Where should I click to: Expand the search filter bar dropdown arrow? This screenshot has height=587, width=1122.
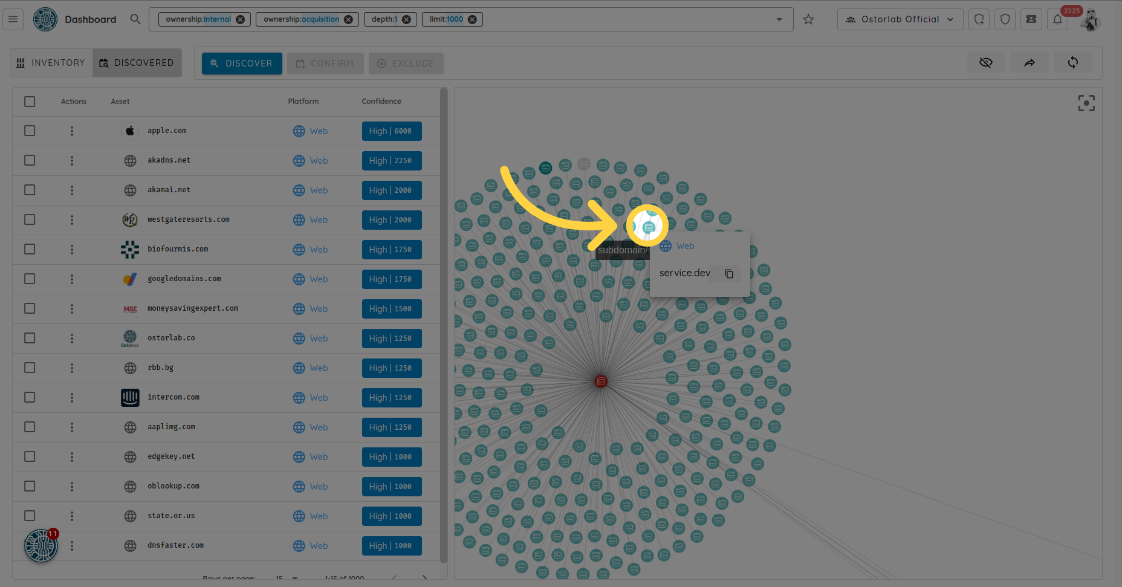point(779,19)
